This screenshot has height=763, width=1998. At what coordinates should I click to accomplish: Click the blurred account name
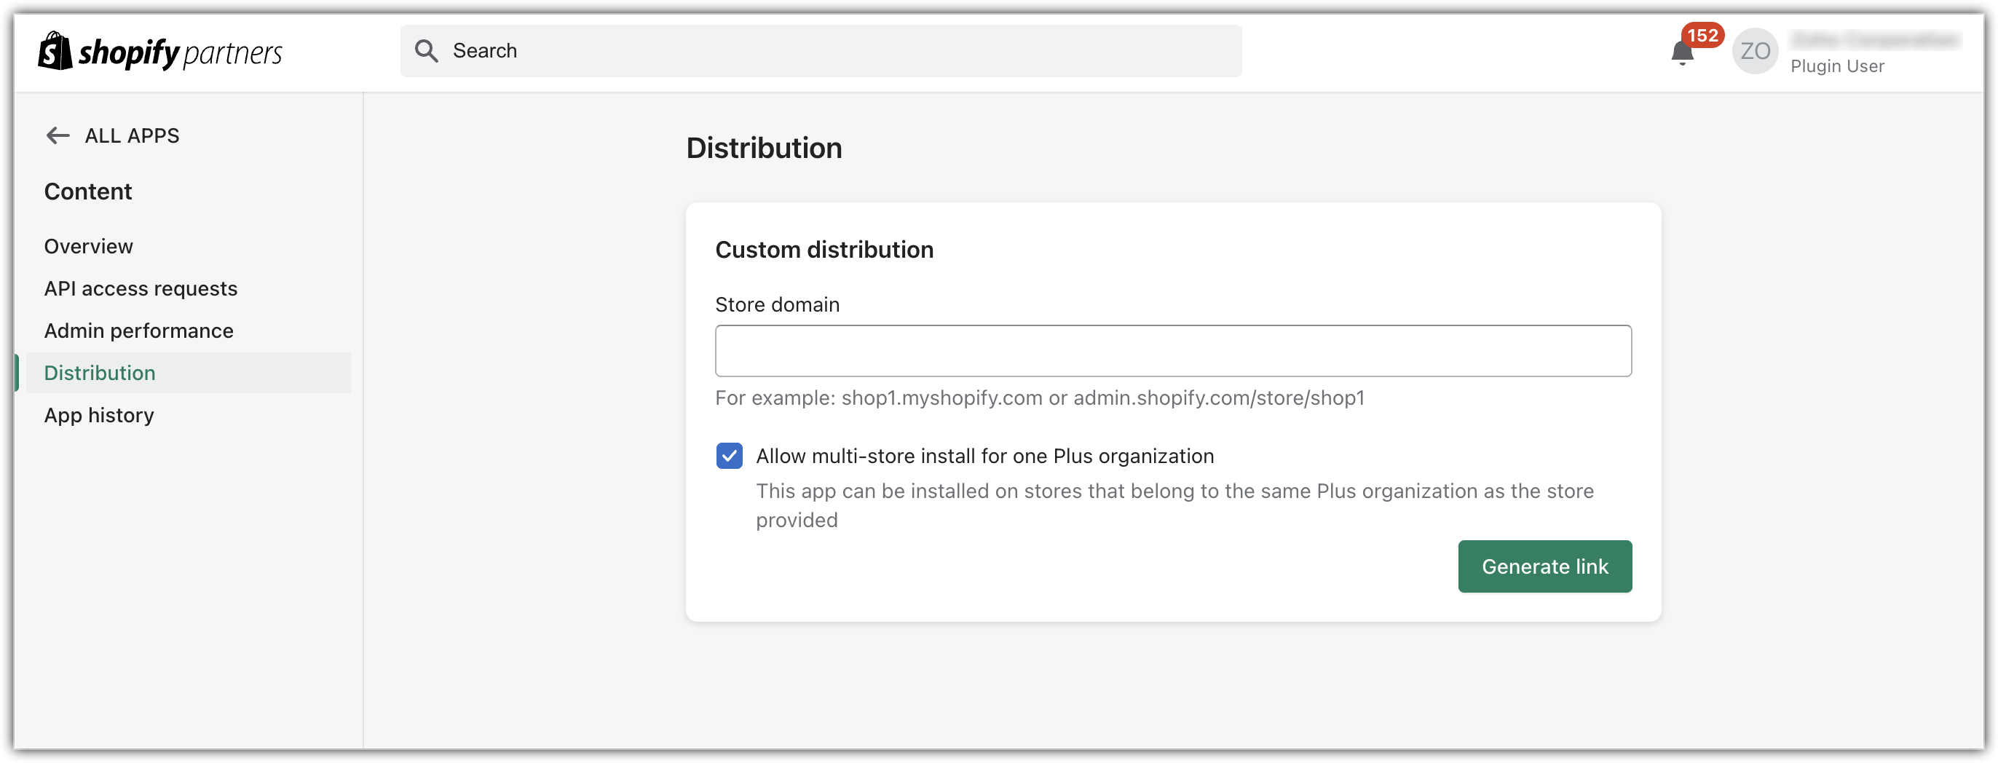pyautogui.click(x=1876, y=39)
